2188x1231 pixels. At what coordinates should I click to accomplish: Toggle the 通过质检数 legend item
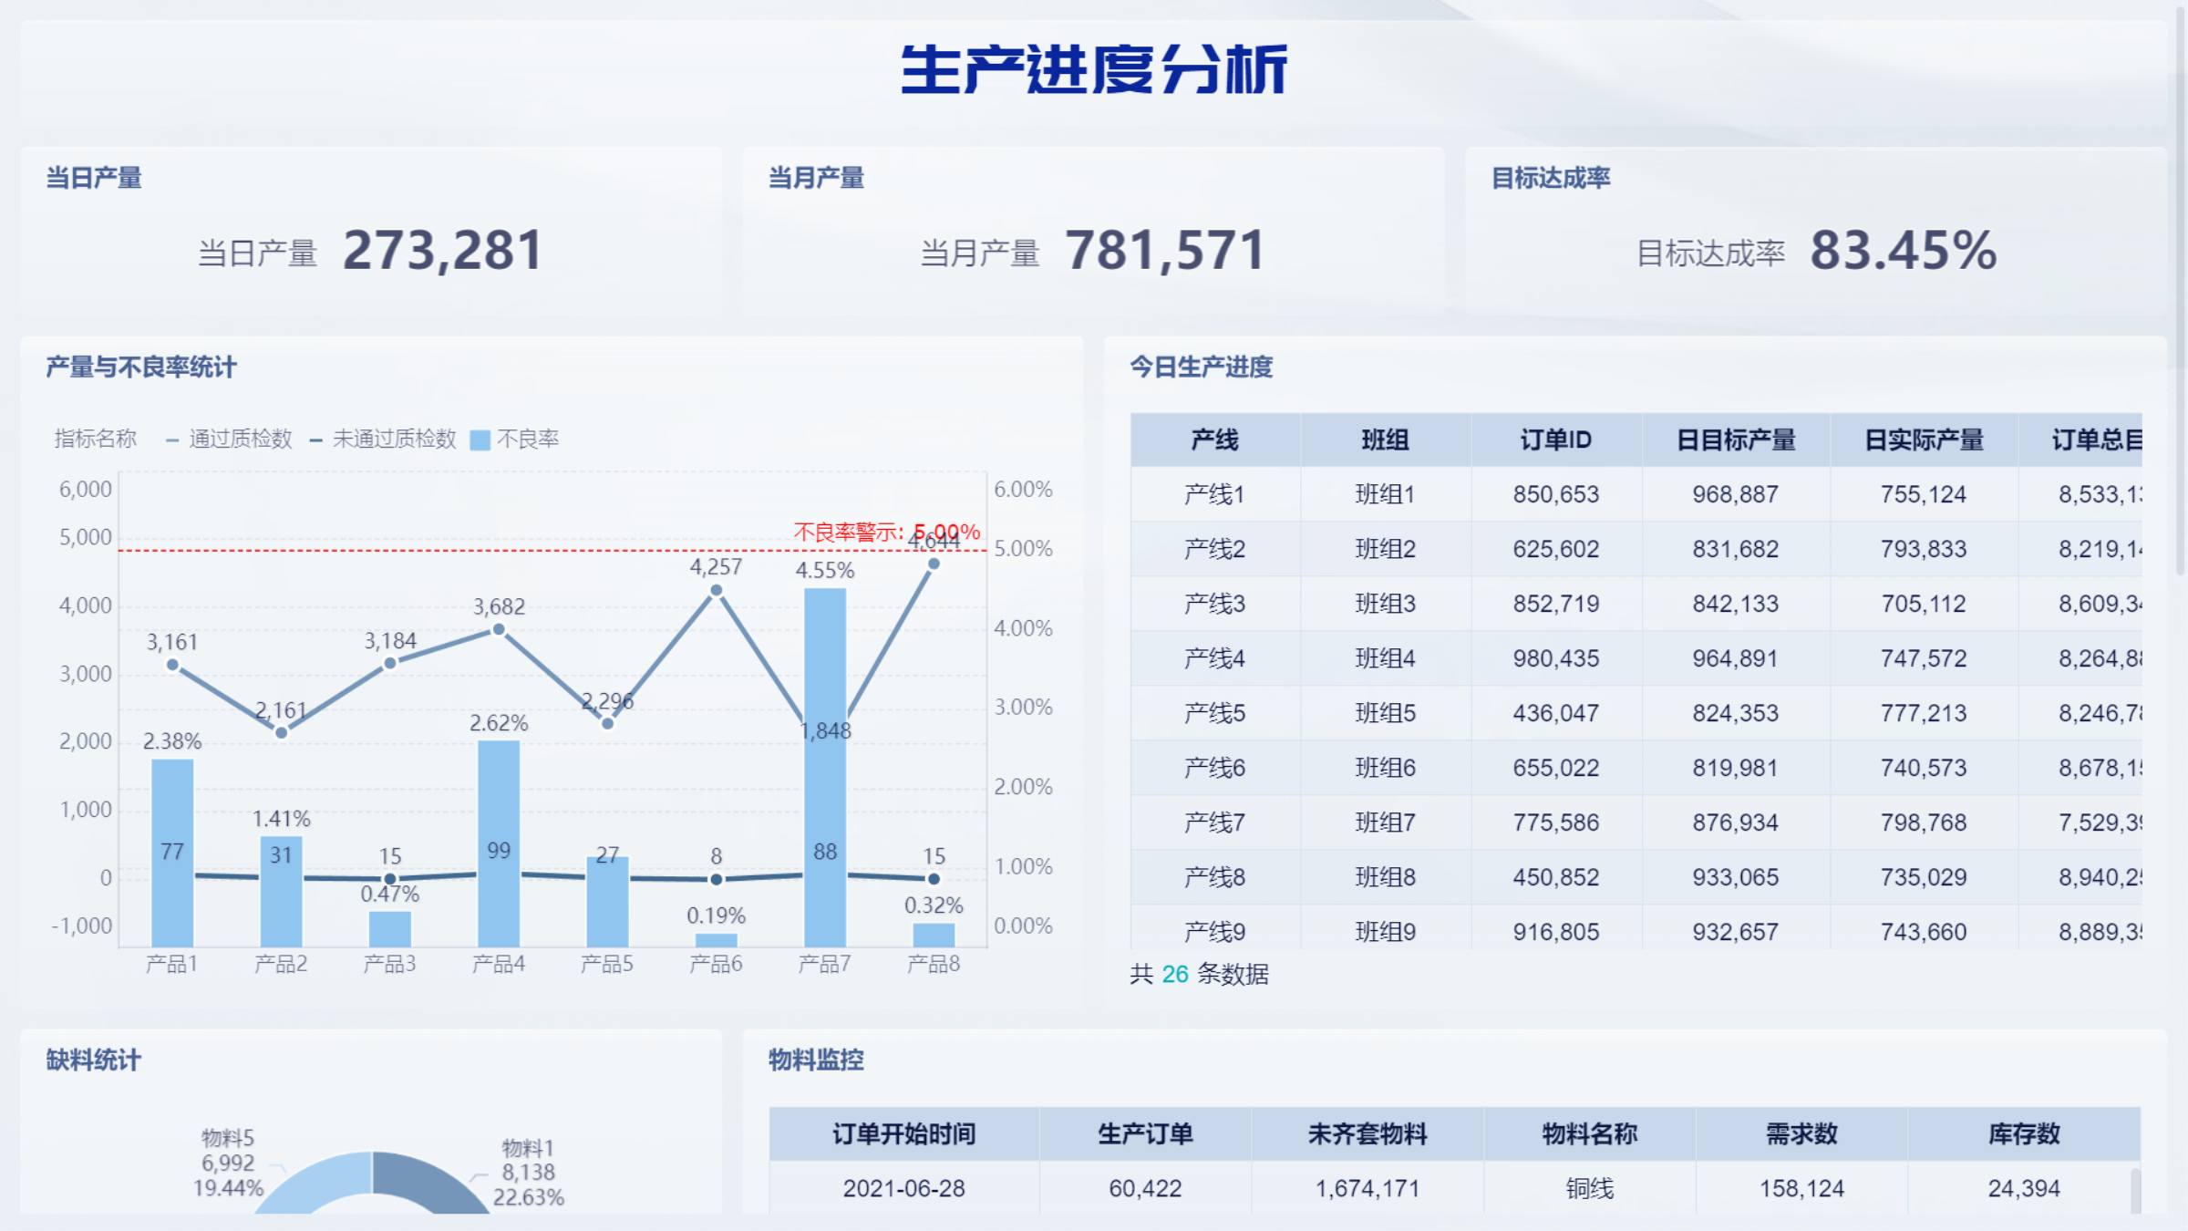pos(239,439)
